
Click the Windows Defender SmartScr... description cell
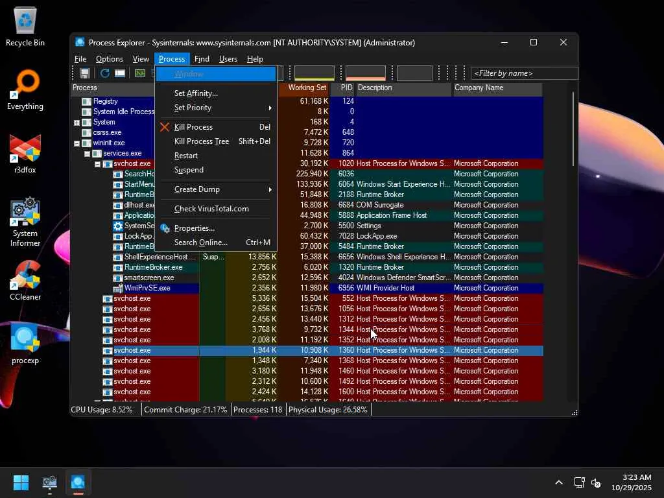(403, 278)
